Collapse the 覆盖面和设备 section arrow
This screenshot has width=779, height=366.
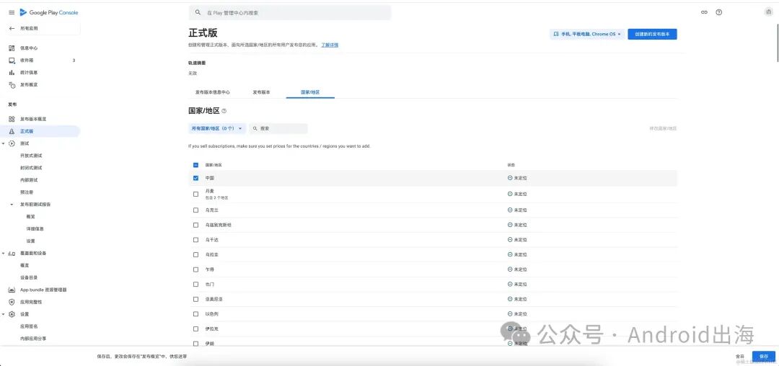pos(4,254)
